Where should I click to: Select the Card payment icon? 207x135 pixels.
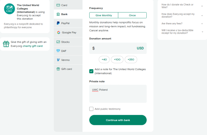pyautogui.click(x=58, y=5)
